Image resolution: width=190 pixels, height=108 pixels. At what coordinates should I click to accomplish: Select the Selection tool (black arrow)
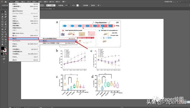click(2, 12)
